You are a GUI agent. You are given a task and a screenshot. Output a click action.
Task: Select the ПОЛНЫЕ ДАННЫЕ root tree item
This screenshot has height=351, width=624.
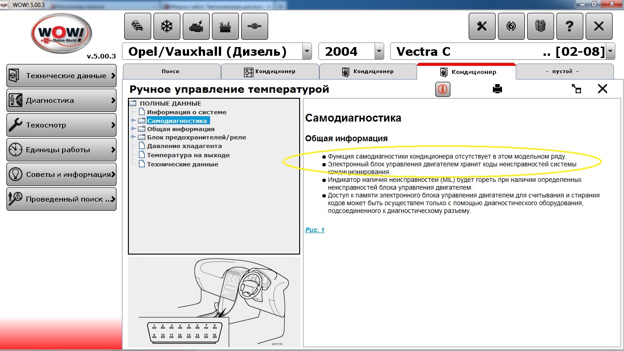click(x=170, y=103)
